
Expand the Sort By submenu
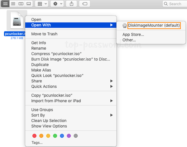point(38,115)
